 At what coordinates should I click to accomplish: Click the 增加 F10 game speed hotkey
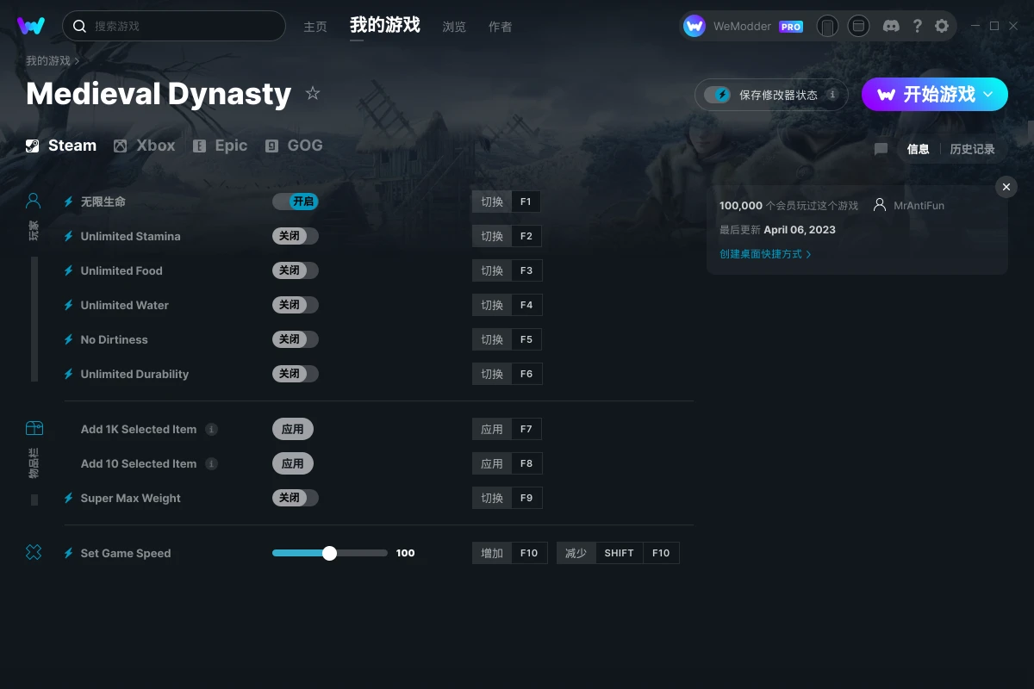(x=510, y=553)
